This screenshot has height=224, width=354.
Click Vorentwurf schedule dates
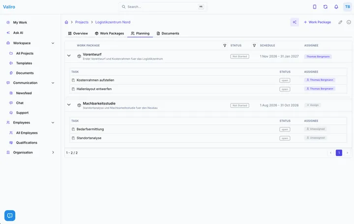279,56
